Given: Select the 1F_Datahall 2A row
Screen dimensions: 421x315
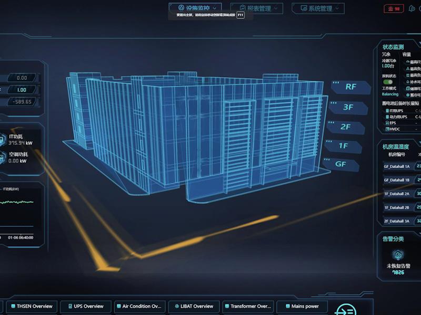Looking at the screenshot, I should [x=402, y=194].
